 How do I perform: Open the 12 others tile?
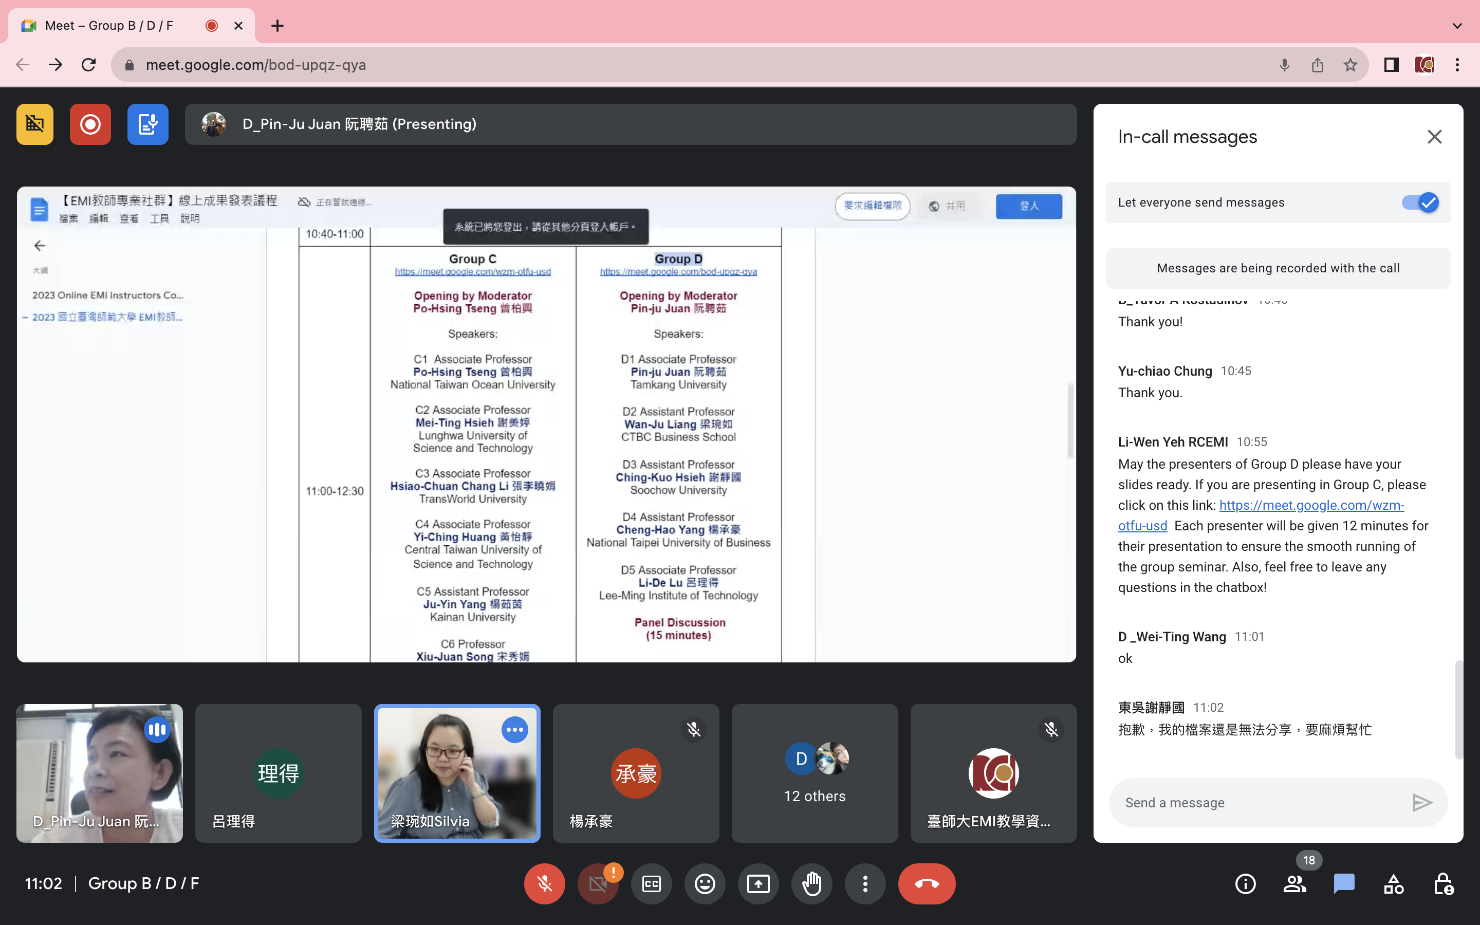[x=815, y=773]
